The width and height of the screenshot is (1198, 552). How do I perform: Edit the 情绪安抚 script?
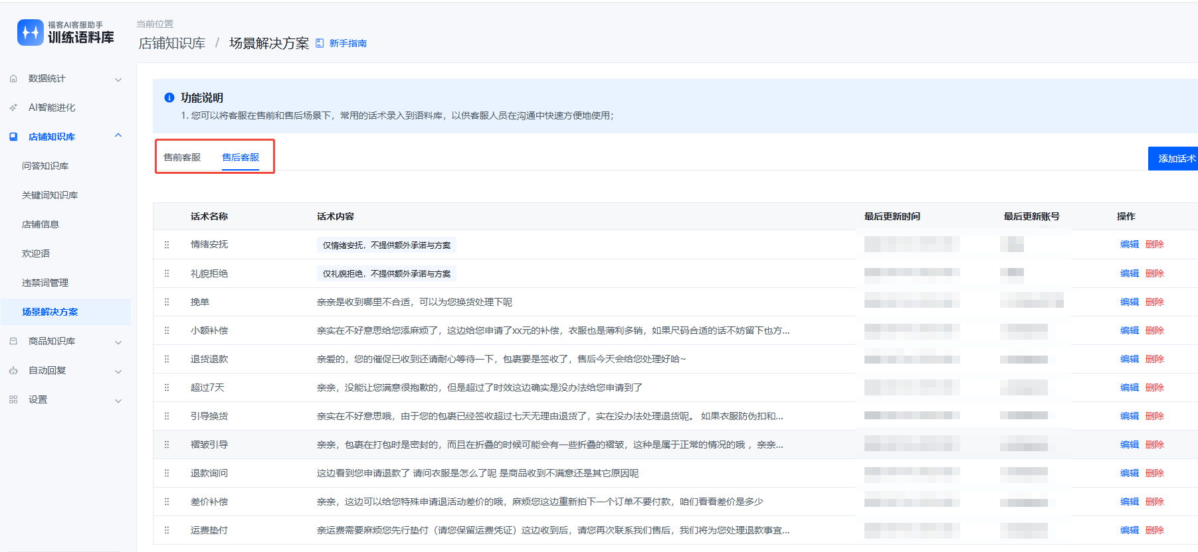pyautogui.click(x=1130, y=244)
